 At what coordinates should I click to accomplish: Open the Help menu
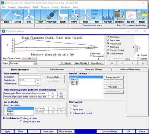75,7
